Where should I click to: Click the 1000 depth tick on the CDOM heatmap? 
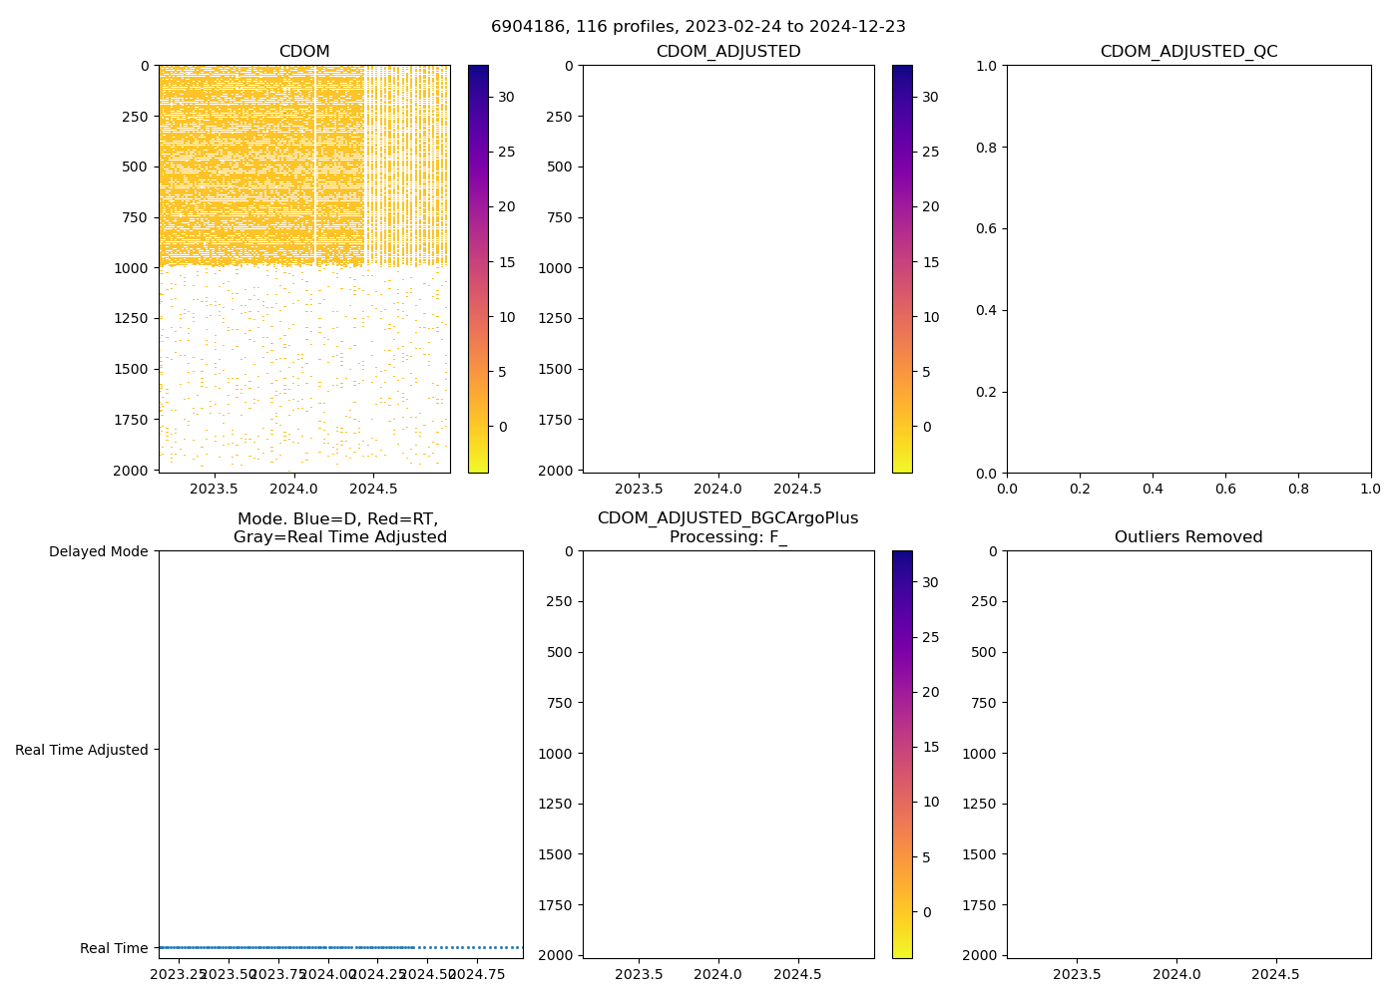click(132, 268)
